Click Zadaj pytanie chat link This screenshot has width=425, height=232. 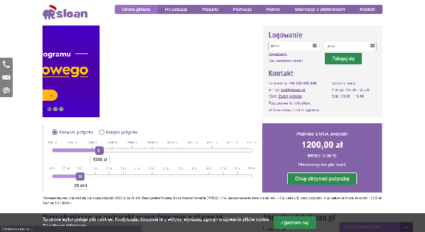click(290, 96)
